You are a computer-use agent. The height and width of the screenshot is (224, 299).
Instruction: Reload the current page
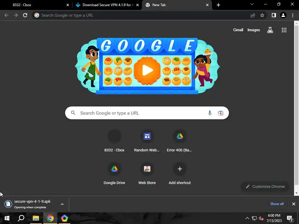pos(25,15)
